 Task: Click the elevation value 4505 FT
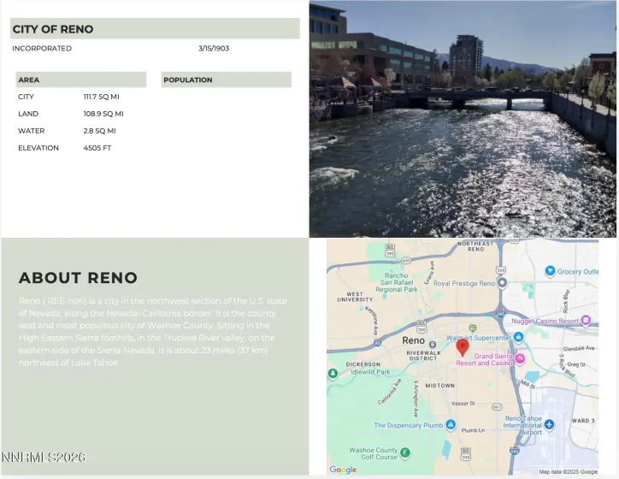click(x=97, y=148)
